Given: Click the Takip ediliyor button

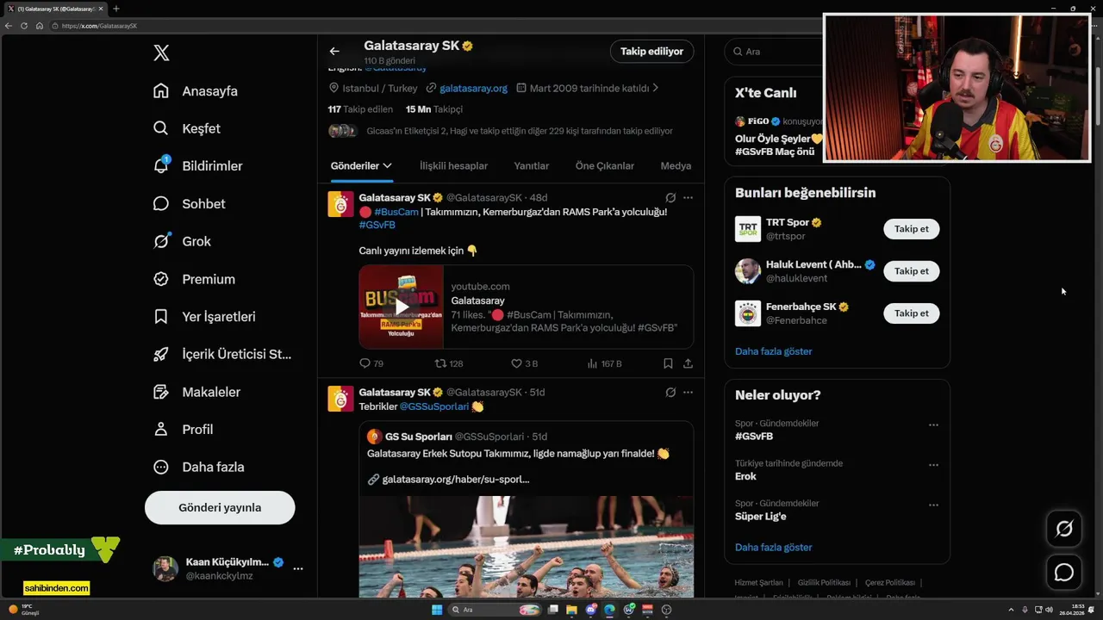Looking at the screenshot, I should (651, 51).
